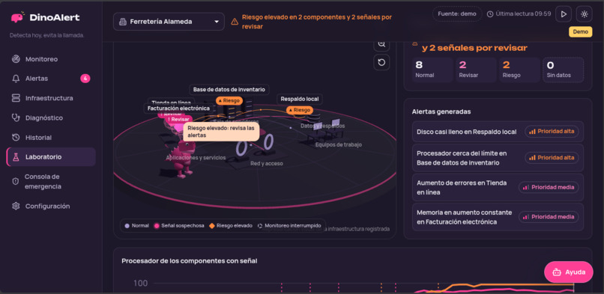Screen dimensions: 604x294
Task: Open alert Disco casi lleno en Respaldo local
Action: [498, 132]
